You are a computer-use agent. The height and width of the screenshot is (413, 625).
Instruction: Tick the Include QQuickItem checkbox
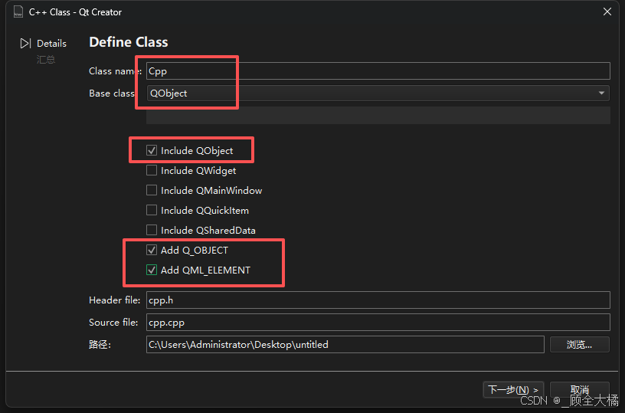coord(152,210)
